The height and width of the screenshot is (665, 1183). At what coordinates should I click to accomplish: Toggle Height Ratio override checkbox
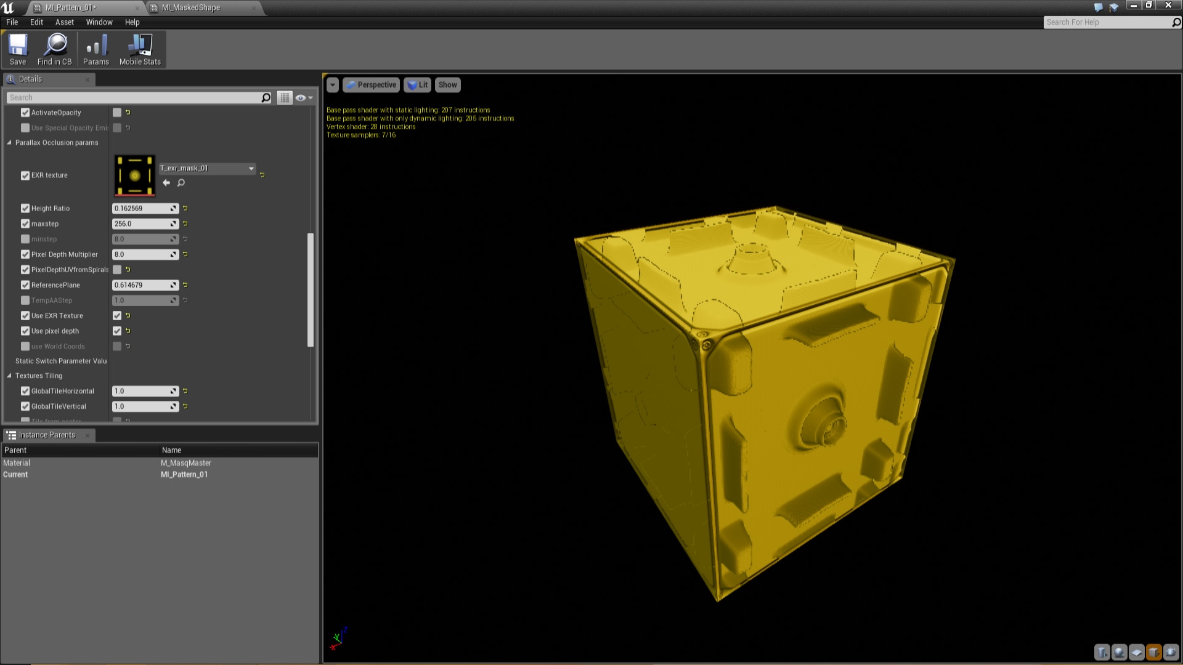(x=25, y=208)
